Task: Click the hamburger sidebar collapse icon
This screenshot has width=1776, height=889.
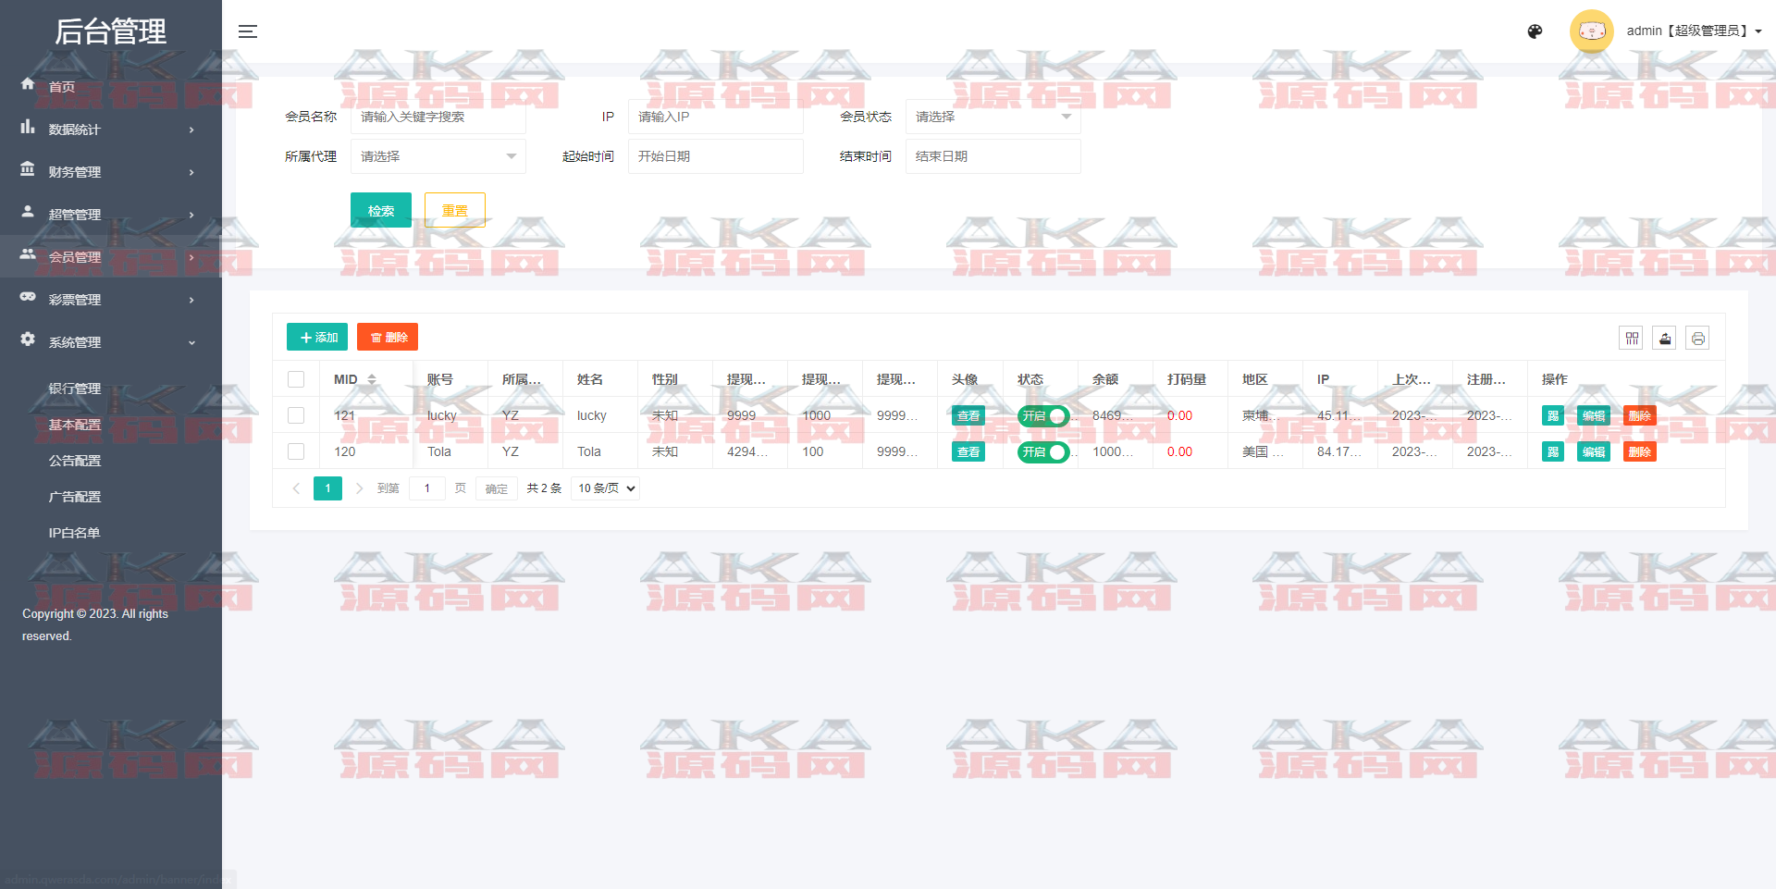Action: pos(247,31)
